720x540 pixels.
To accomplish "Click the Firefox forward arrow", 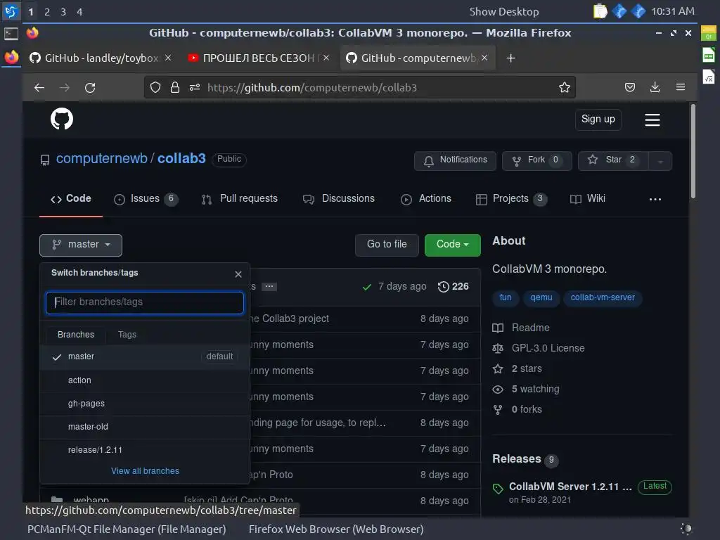I will pos(64,87).
